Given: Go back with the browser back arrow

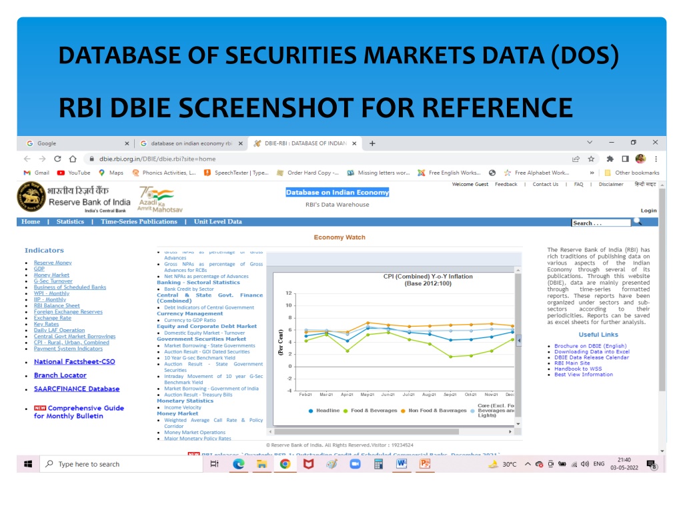Looking at the screenshot, I should click(x=27, y=159).
